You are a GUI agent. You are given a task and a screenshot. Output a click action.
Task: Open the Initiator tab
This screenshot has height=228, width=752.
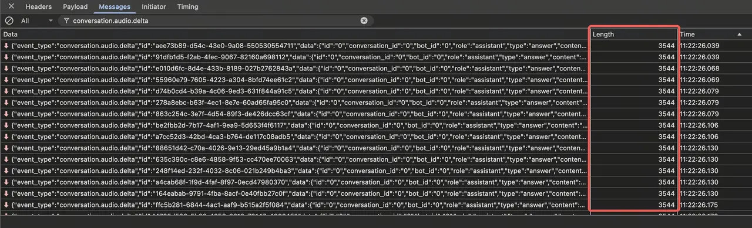point(154,7)
